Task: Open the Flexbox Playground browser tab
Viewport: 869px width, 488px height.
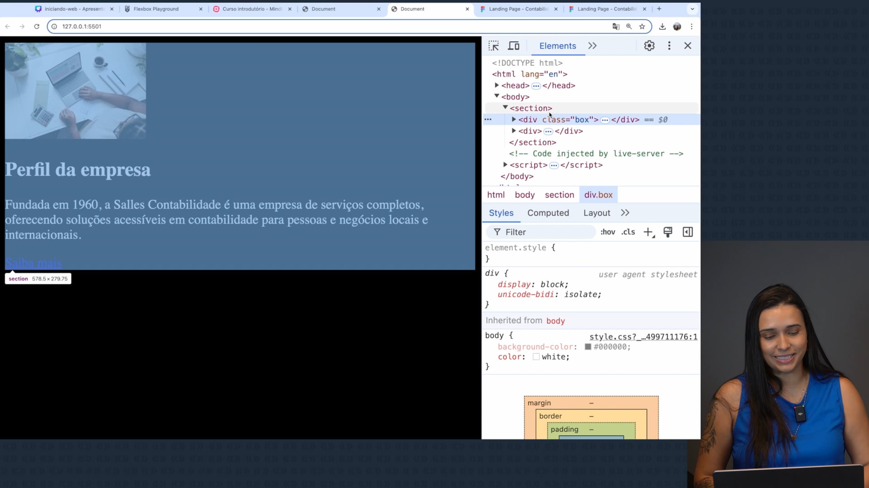Action: (x=156, y=9)
